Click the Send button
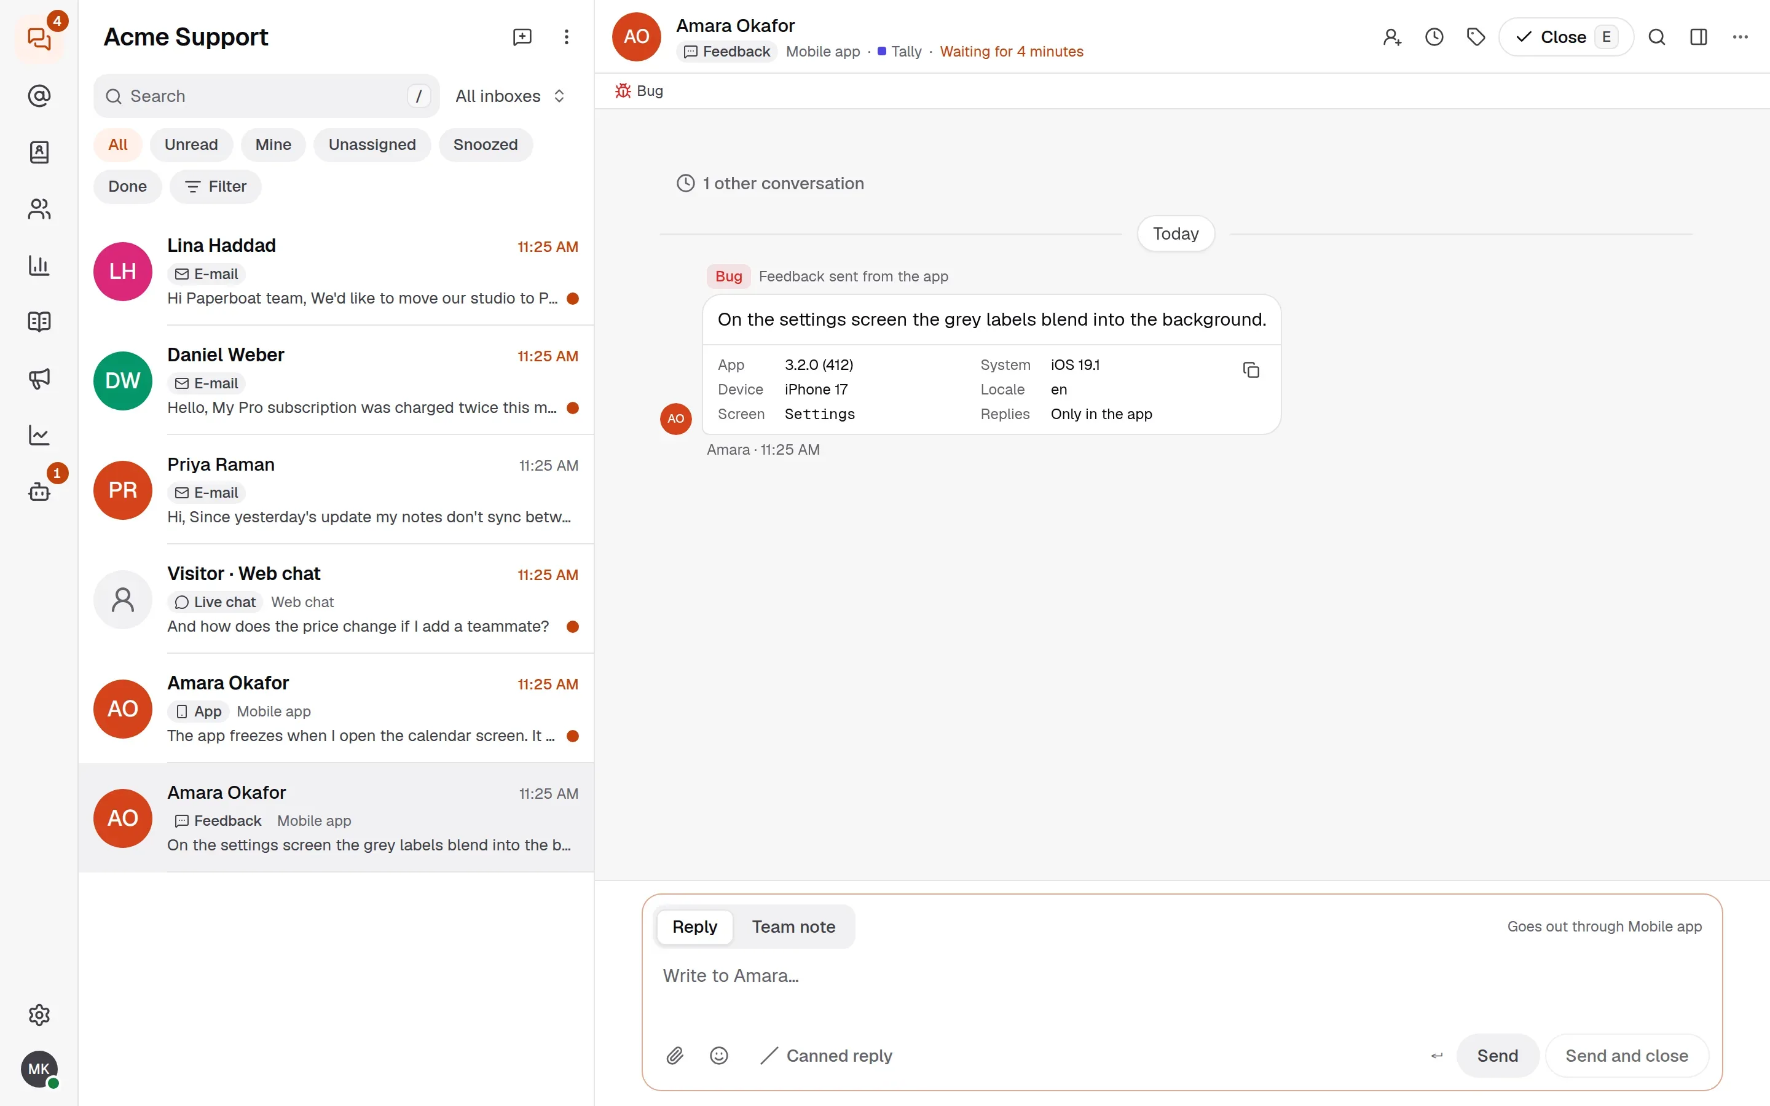The width and height of the screenshot is (1770, 1106). click(1497, 1056)
